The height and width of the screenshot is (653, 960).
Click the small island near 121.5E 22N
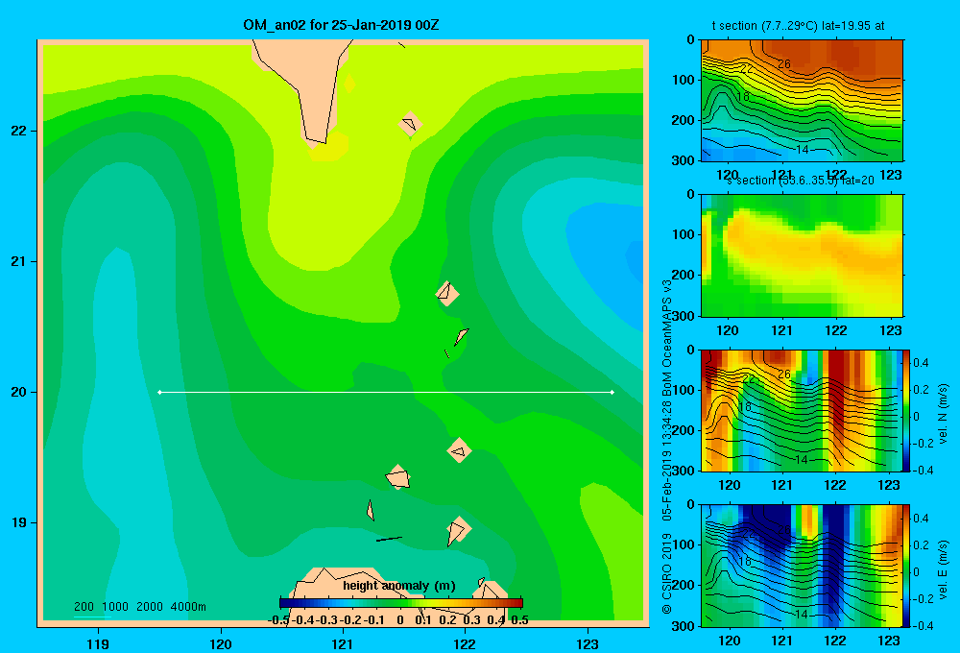410,124
